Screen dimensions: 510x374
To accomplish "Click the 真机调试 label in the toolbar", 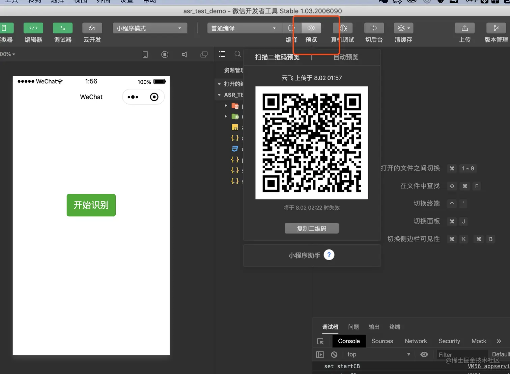I will pos(343,39).
